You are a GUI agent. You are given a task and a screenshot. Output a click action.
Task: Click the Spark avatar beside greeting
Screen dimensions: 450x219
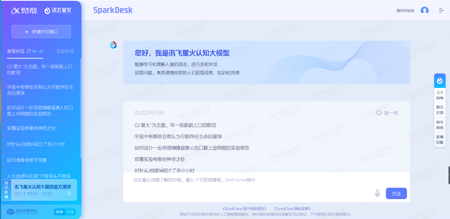point(113,45)
